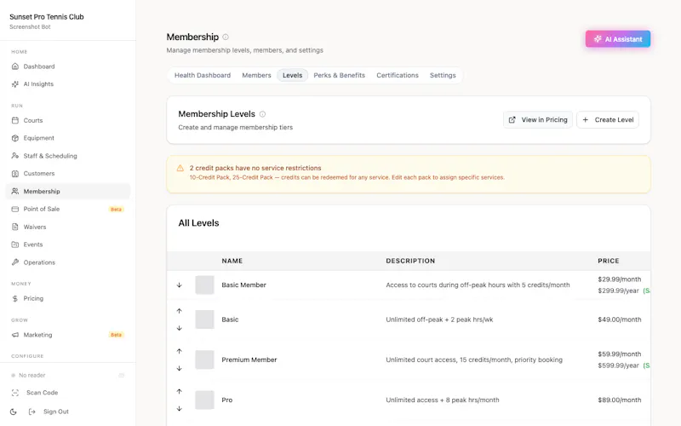Click the Events ticket icon

pos(15,245)
